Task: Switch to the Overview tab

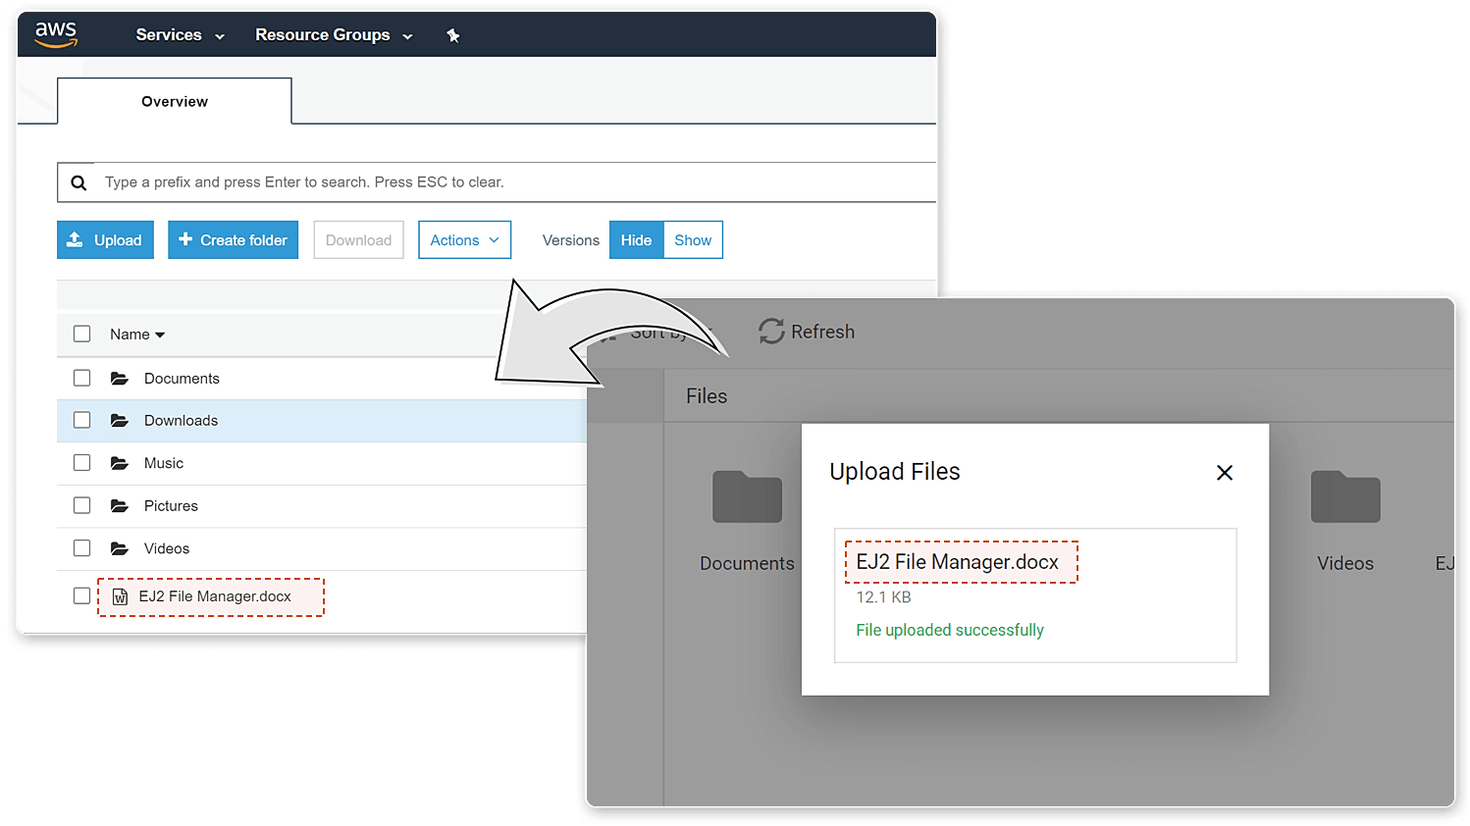Action: [175, 102]
